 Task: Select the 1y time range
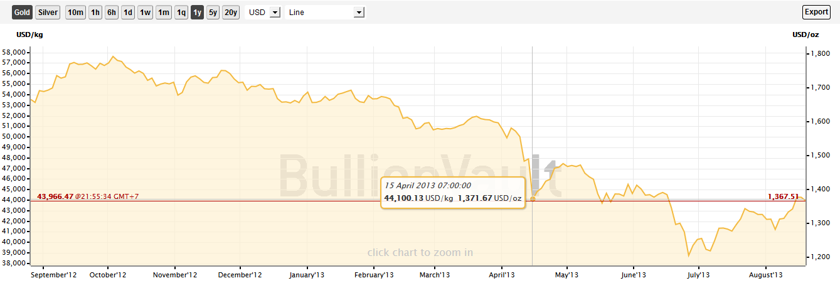[198, 13]
